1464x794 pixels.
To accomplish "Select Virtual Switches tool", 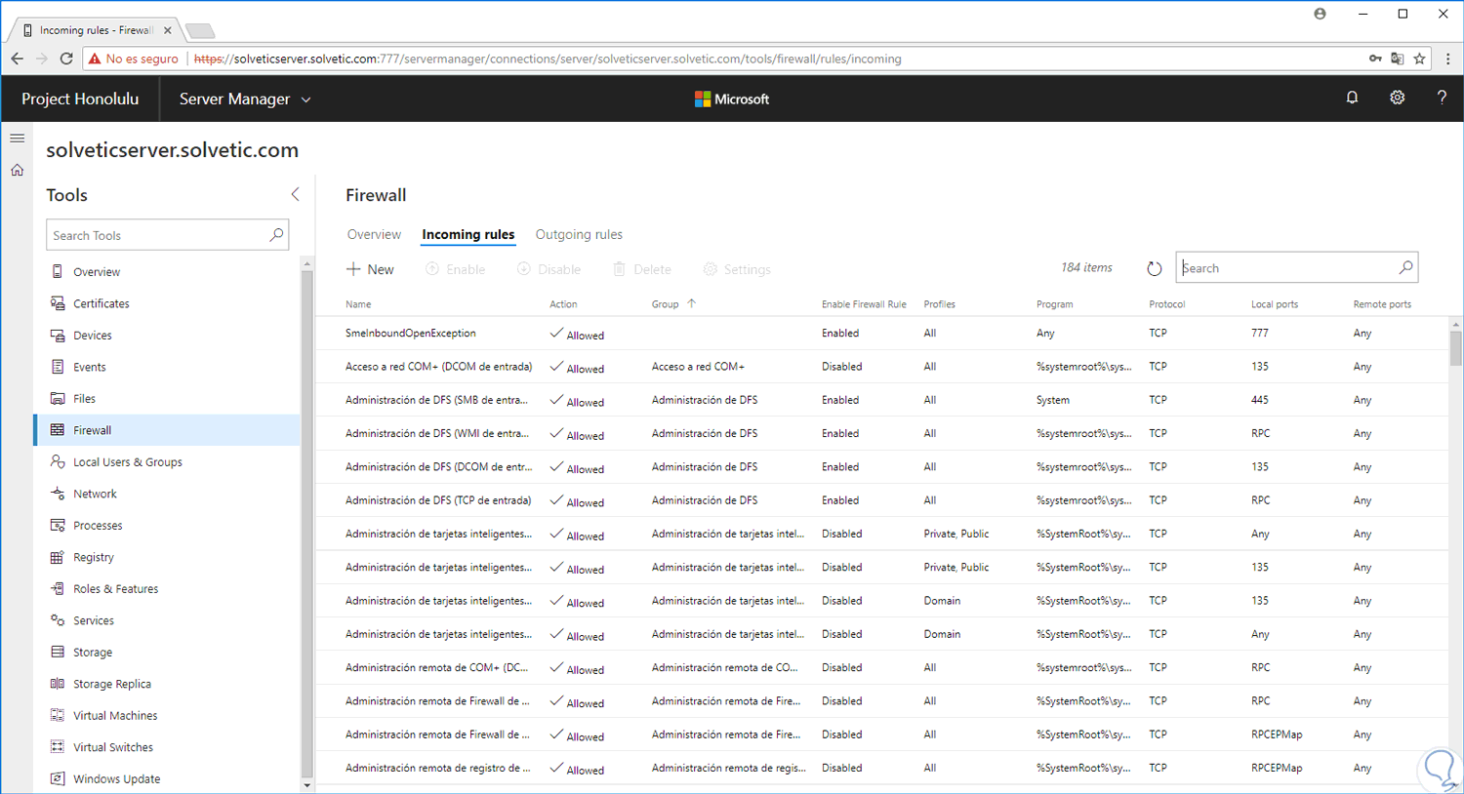I will [112, 747].
